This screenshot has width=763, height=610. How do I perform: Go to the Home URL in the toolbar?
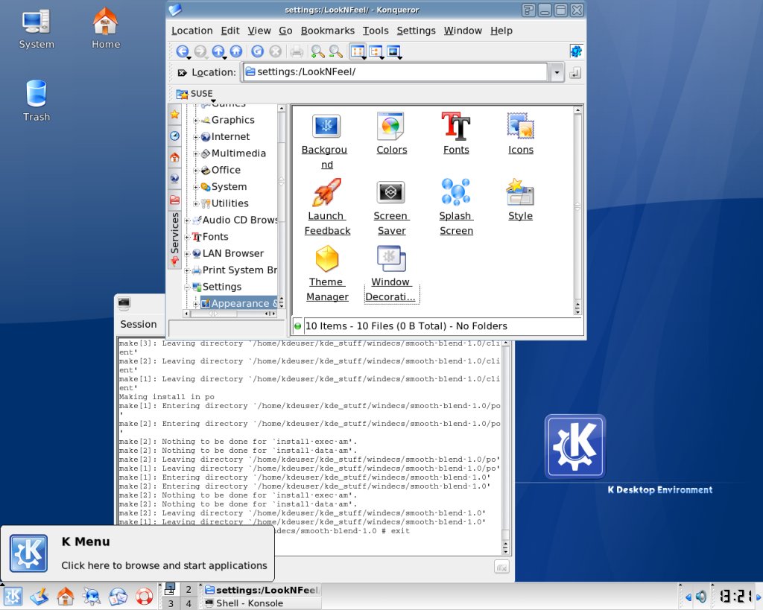coord(236,51)
